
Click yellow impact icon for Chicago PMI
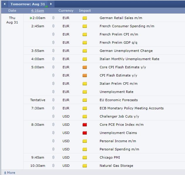point(85,157)
